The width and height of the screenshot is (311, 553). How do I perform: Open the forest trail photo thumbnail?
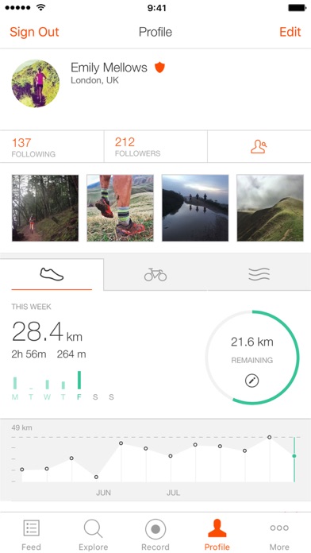pyautogui.click(x=45, y=208)
